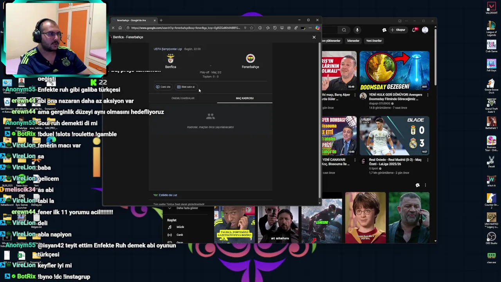Screen dimensions: 501x282
Task: Open Copilot icon in Edge toolbar
Action: pyautogui.click(x=317, y=28)
